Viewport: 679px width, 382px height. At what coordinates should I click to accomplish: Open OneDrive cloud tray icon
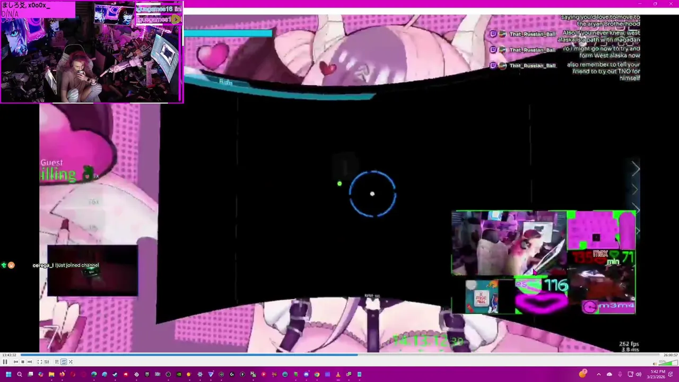point(610,375)
